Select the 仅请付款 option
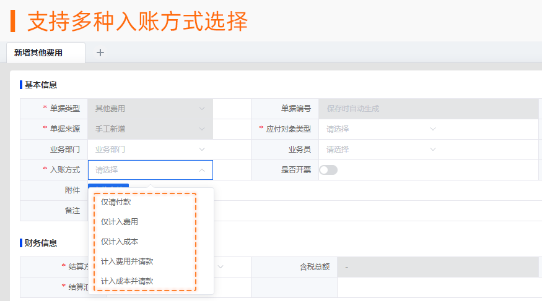542x301 pixels. click(116, 202)
